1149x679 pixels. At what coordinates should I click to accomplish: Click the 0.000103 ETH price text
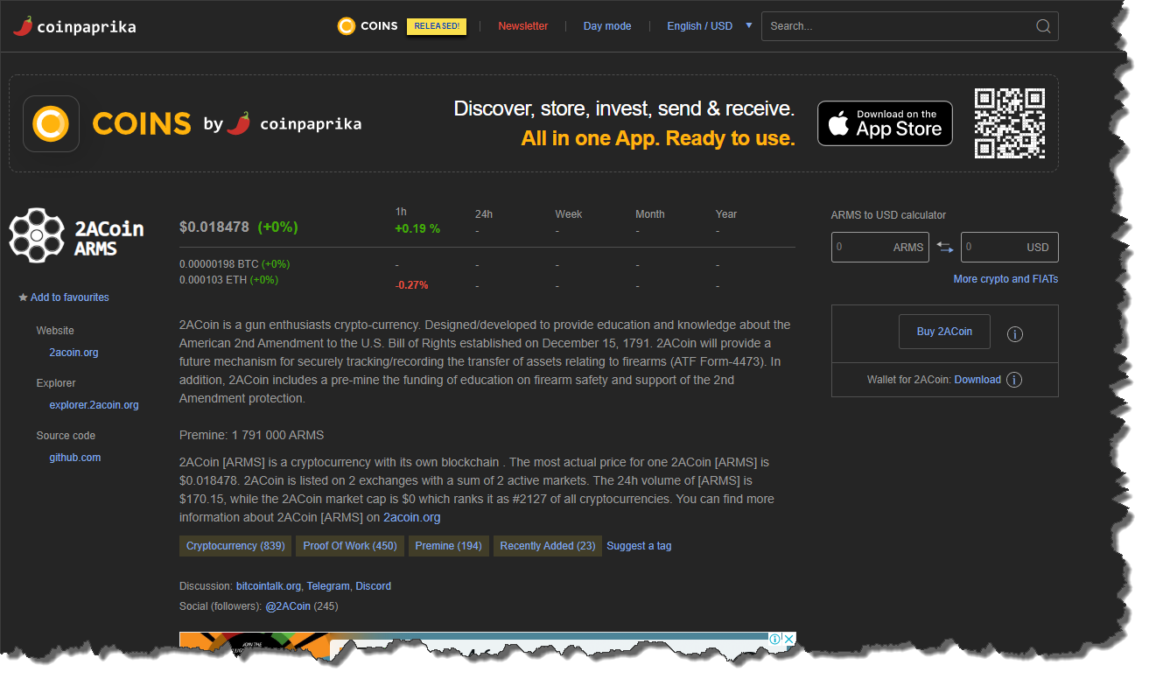pos(213,280)
